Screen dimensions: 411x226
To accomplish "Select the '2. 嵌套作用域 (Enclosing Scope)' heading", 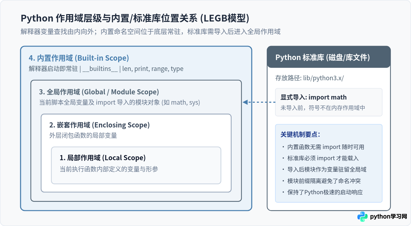I will pos(100,125).
